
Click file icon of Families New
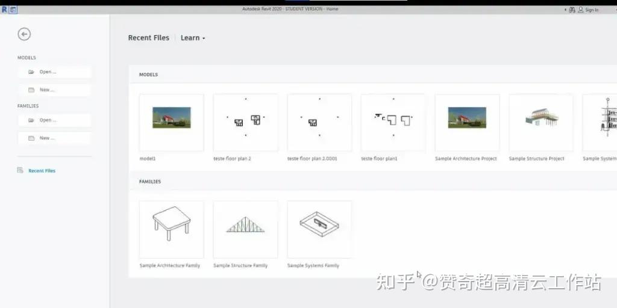click(x=31, y=138)
